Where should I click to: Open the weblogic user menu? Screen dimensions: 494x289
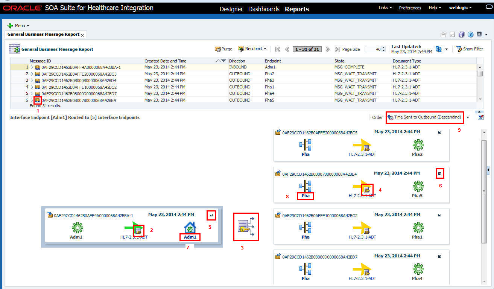point(460,8)
